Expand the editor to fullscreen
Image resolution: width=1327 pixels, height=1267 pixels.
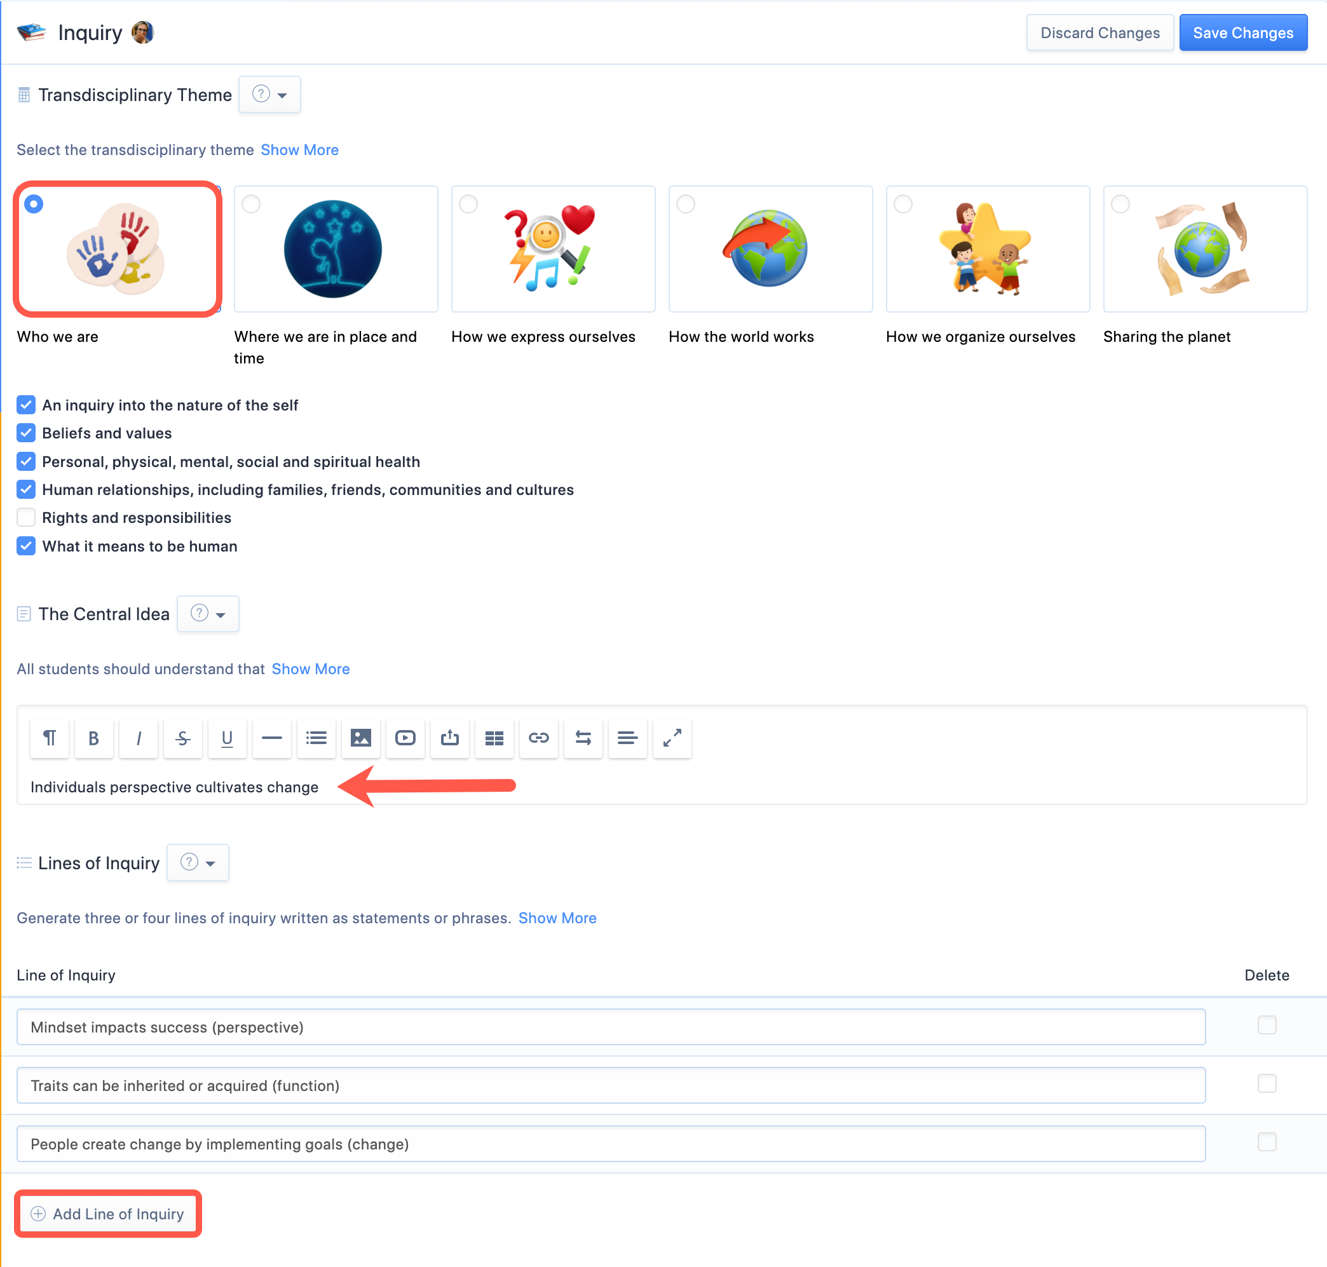pyautogui.click(x=672, y=738)
